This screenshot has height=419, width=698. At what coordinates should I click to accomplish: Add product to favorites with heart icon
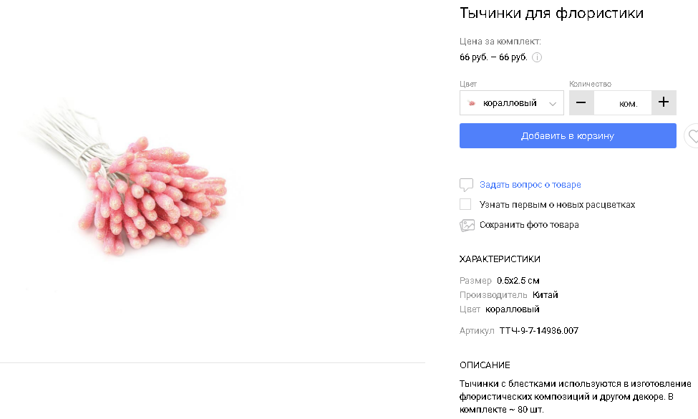692,135
